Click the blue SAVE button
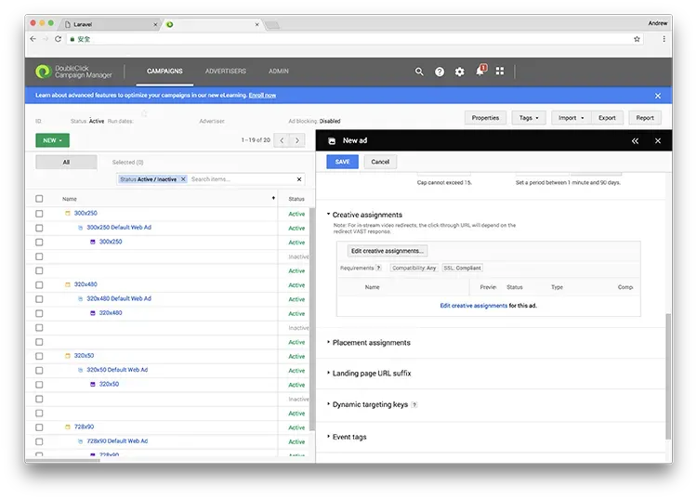 point(342,162)
